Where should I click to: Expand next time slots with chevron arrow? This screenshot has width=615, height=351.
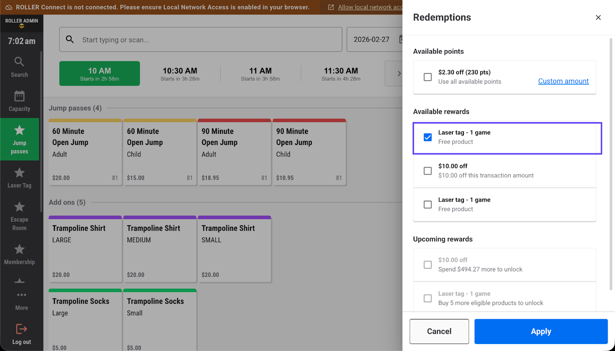399,73
